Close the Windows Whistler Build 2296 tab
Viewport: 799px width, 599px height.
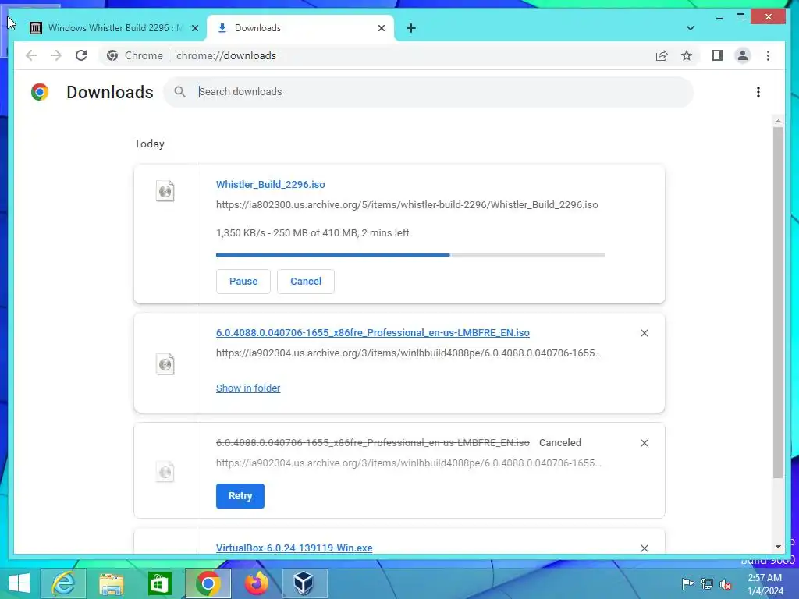[194, 28]
